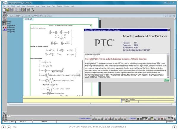Click the Copy toolbar icon
Screen dimensions: 178x130
pyautogui.click(x=20, y=10)
